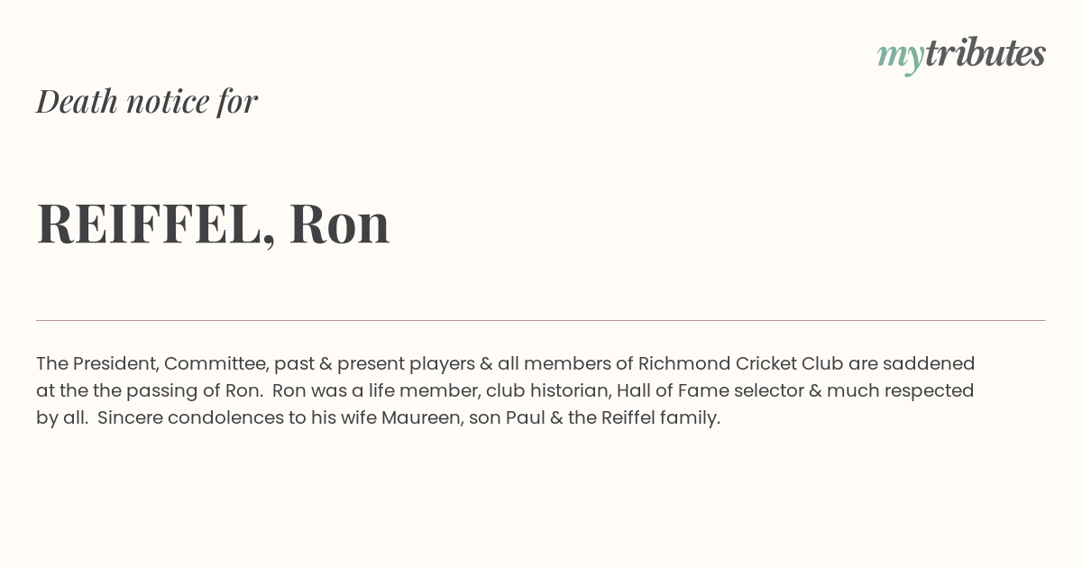Image resolution: width=1082 pixels, height=568 pixels.
Task: Click the "Death notice for" heading
Action: (x=147, y=101)
